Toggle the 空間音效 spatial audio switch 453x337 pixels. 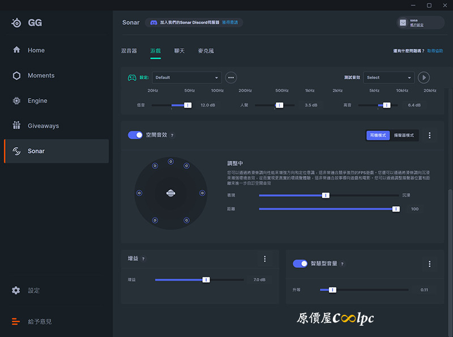click(x=135, y=135)
